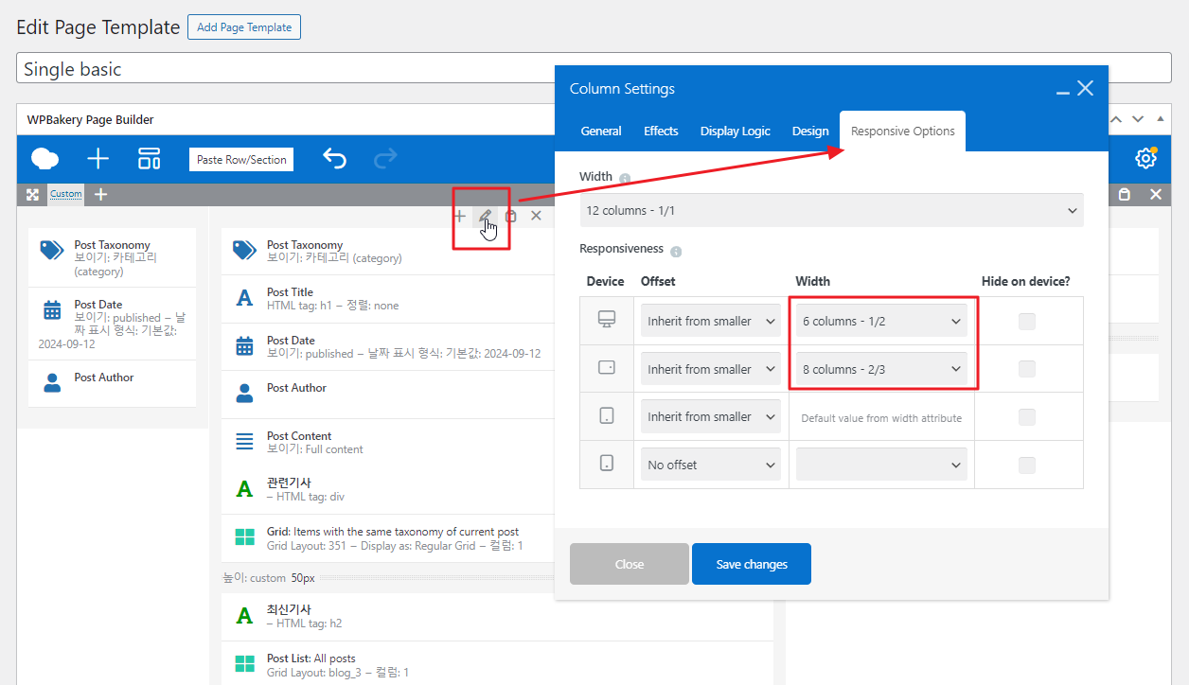Image resolution: width=1189 pixels, height=685 pixels.
Task: Open offset dropdown left of 8 columns
Action: [711, 369]
